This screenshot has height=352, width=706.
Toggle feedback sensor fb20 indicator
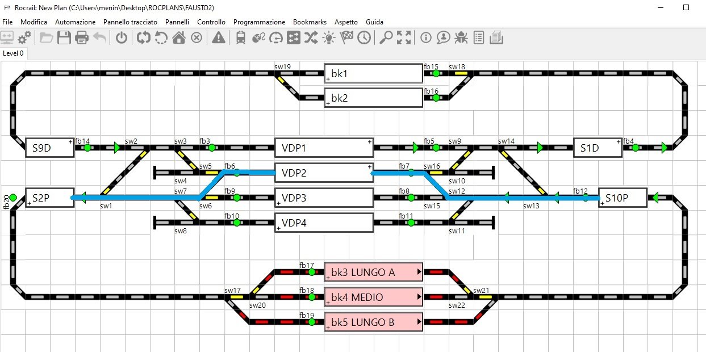pyautogui.click(x=13, y=198)
